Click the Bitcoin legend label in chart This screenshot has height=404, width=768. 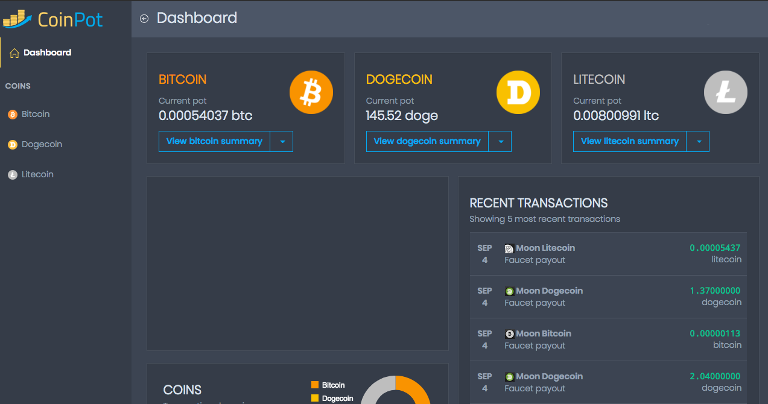334,385
